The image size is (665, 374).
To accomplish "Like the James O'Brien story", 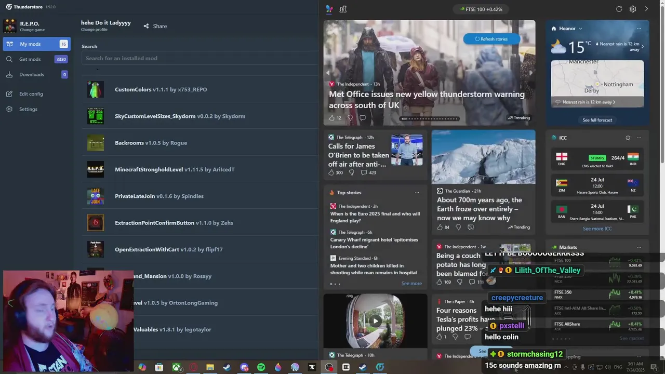I will [x=331, y=172].
